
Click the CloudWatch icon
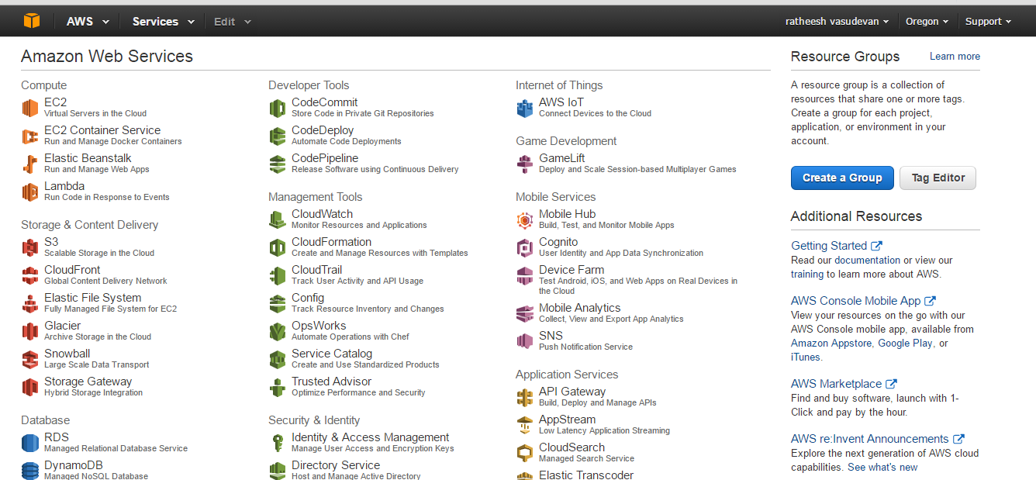(x=278, y=219)
